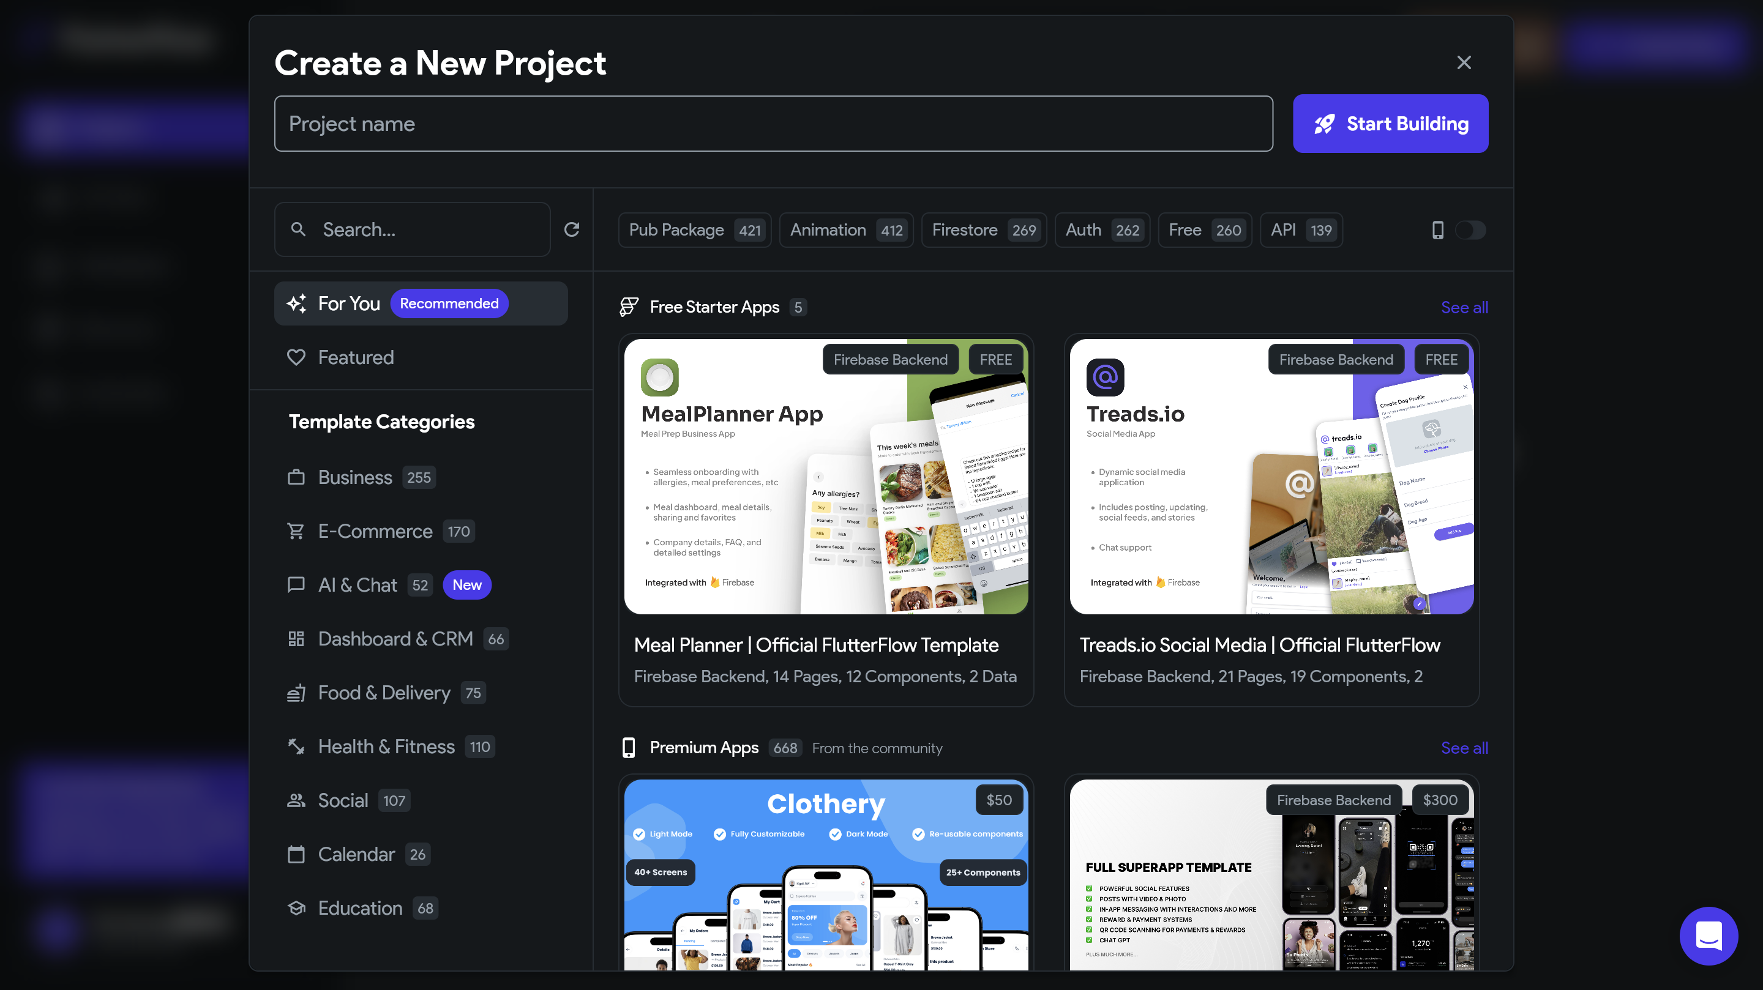The height and width of the screenshot is (990, 1763).
Task: Open the AI & Chat category
Action: point(357,585)
